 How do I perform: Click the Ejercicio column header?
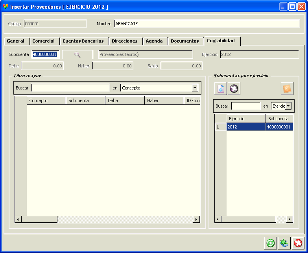click(246, 119)
